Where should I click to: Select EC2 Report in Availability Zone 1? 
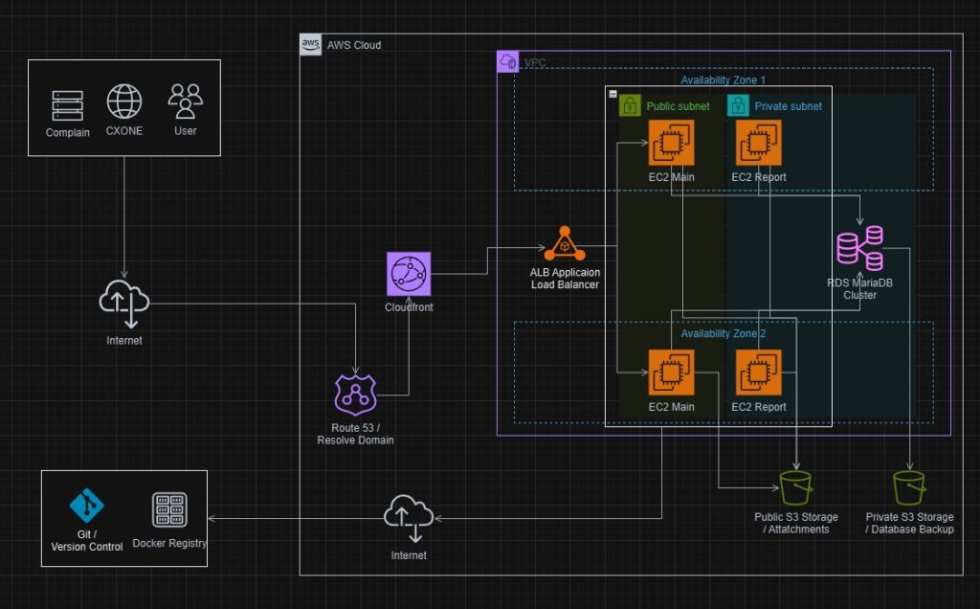click(758, 143)
